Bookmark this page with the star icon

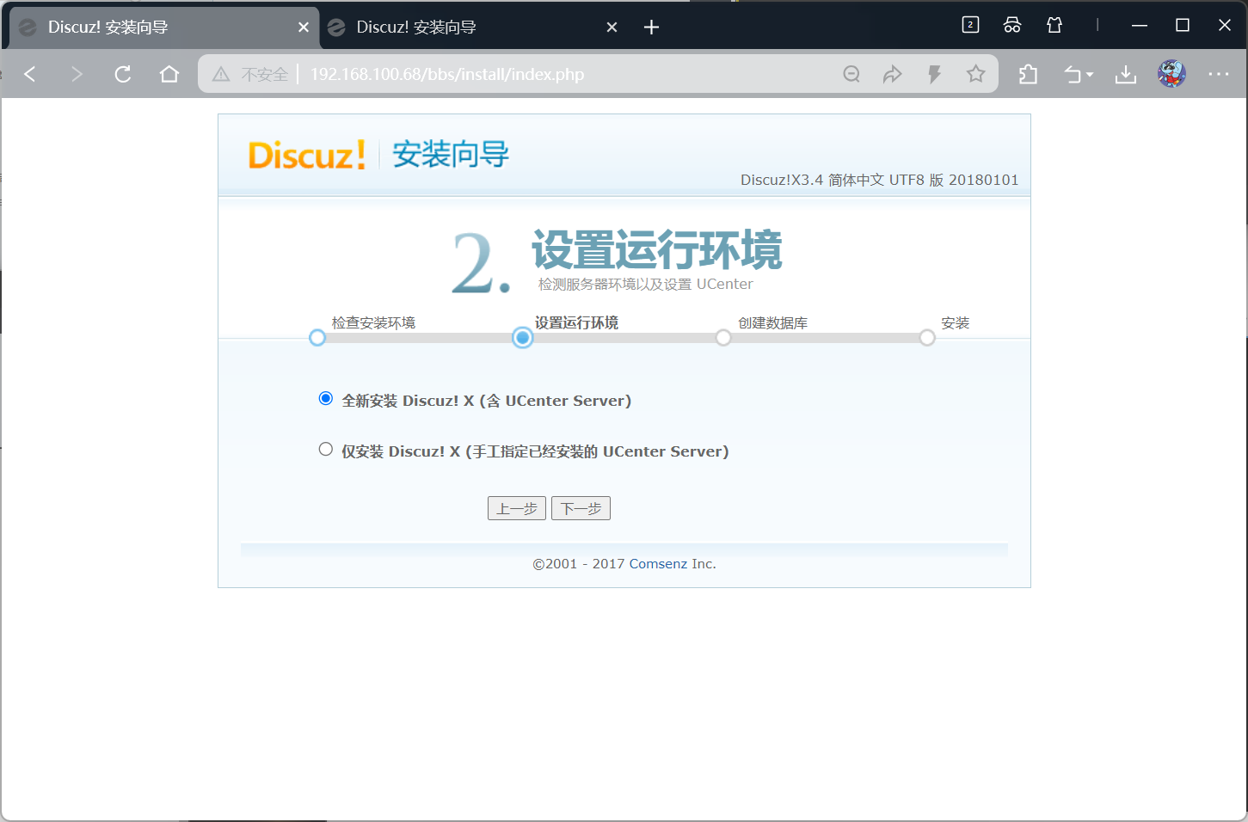pos(975,74)
